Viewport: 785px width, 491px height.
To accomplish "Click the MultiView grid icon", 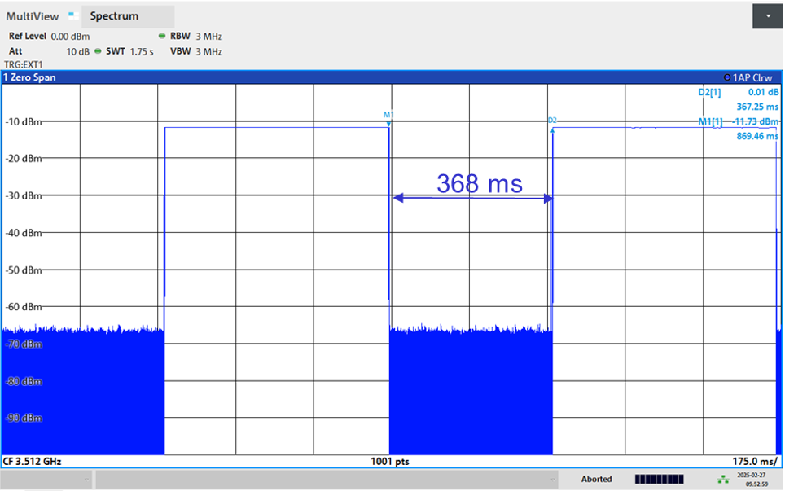I will pos(72,15).
